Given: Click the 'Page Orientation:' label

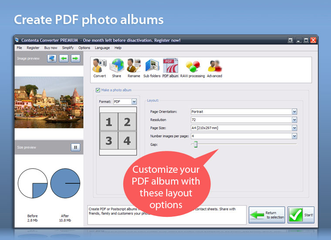Looking at the screenshot, I should 164,112.
